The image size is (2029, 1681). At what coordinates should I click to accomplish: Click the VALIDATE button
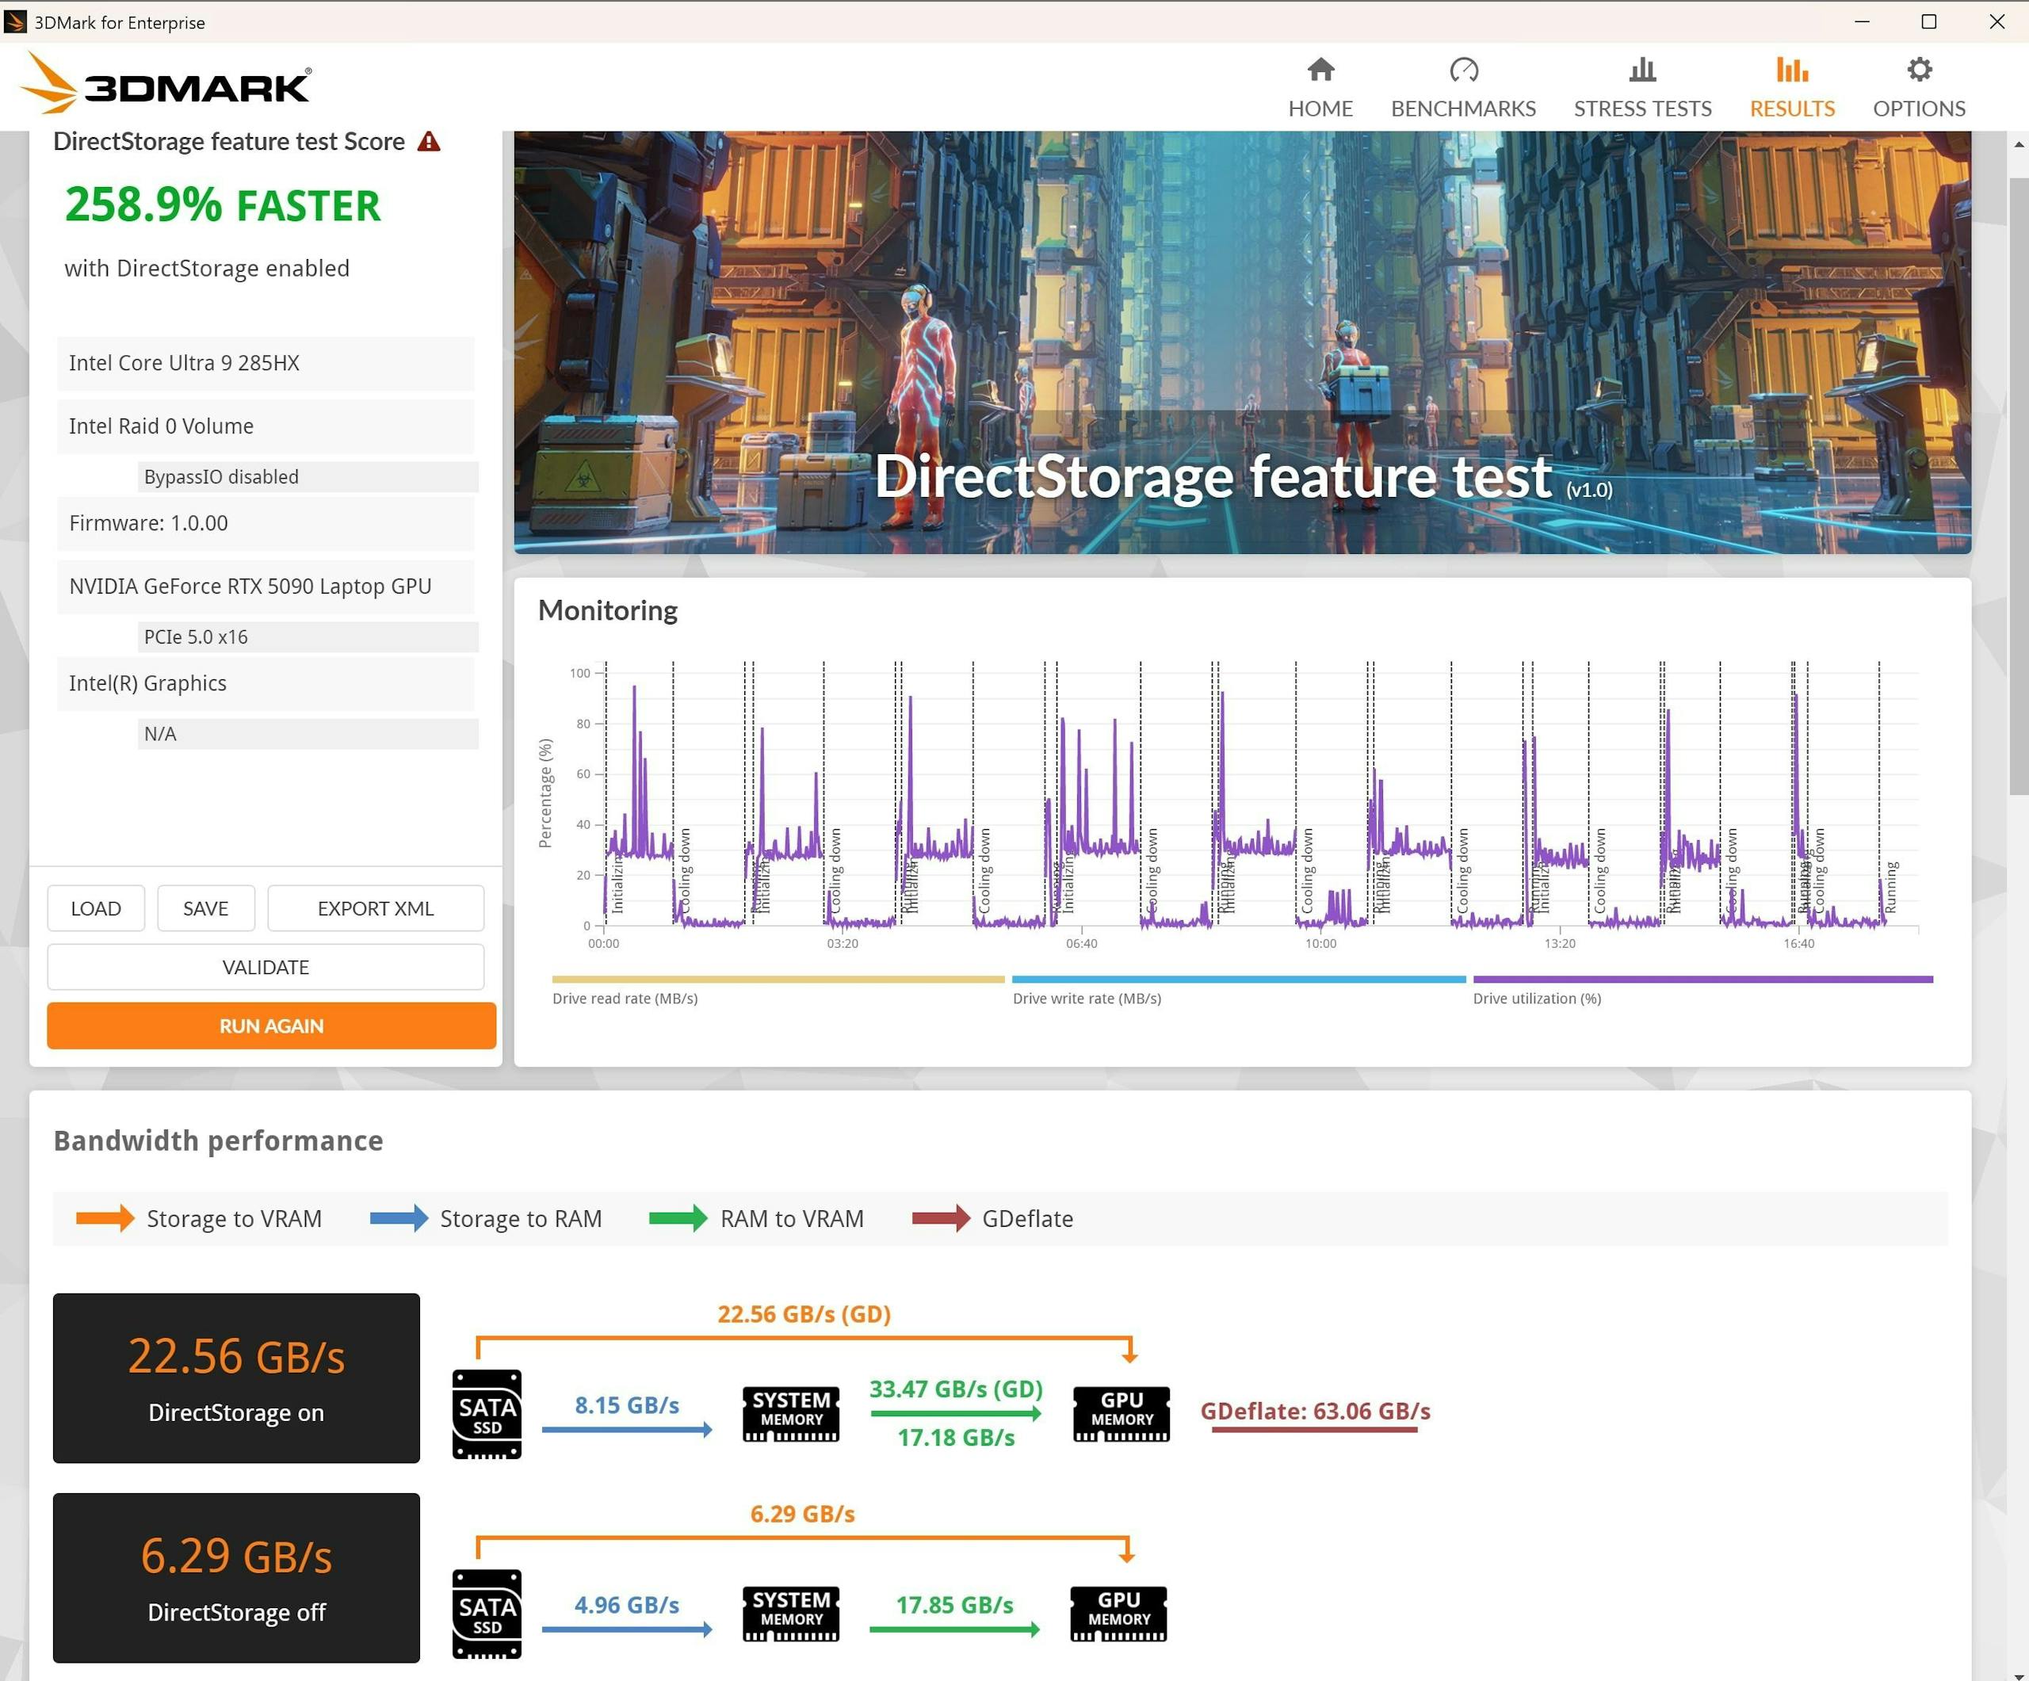coord(266,967)
